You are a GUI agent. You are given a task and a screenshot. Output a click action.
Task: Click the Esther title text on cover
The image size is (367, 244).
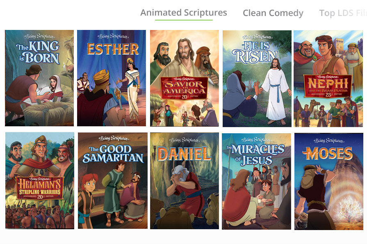(113, 49)
